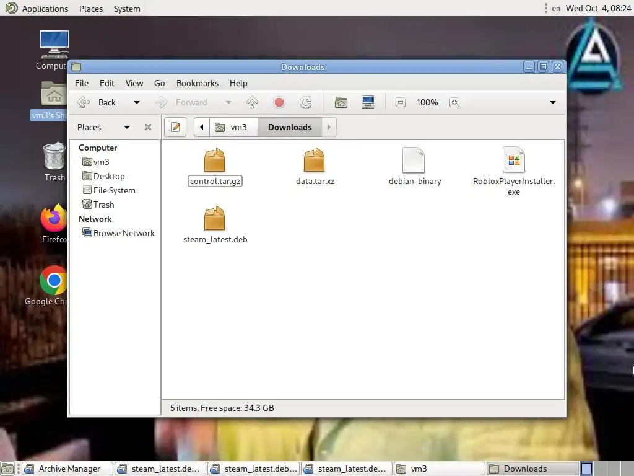This screenshot has width=634, height=476.
Task: Select vm3 in the Places sidebar
Action: (96, 162)
